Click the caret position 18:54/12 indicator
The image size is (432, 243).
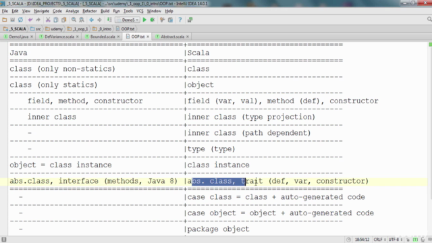pos(362,240)
